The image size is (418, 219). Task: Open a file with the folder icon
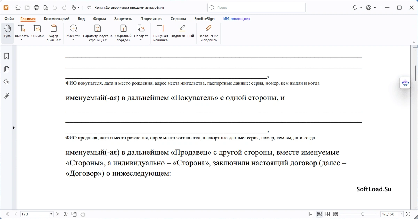[18, 7]
